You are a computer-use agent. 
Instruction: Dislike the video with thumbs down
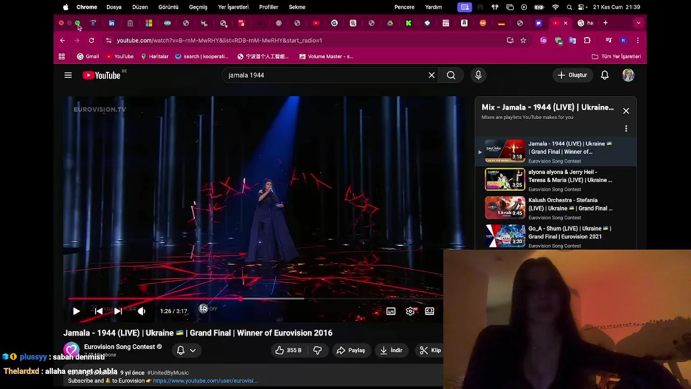click(x=317, y=350)
